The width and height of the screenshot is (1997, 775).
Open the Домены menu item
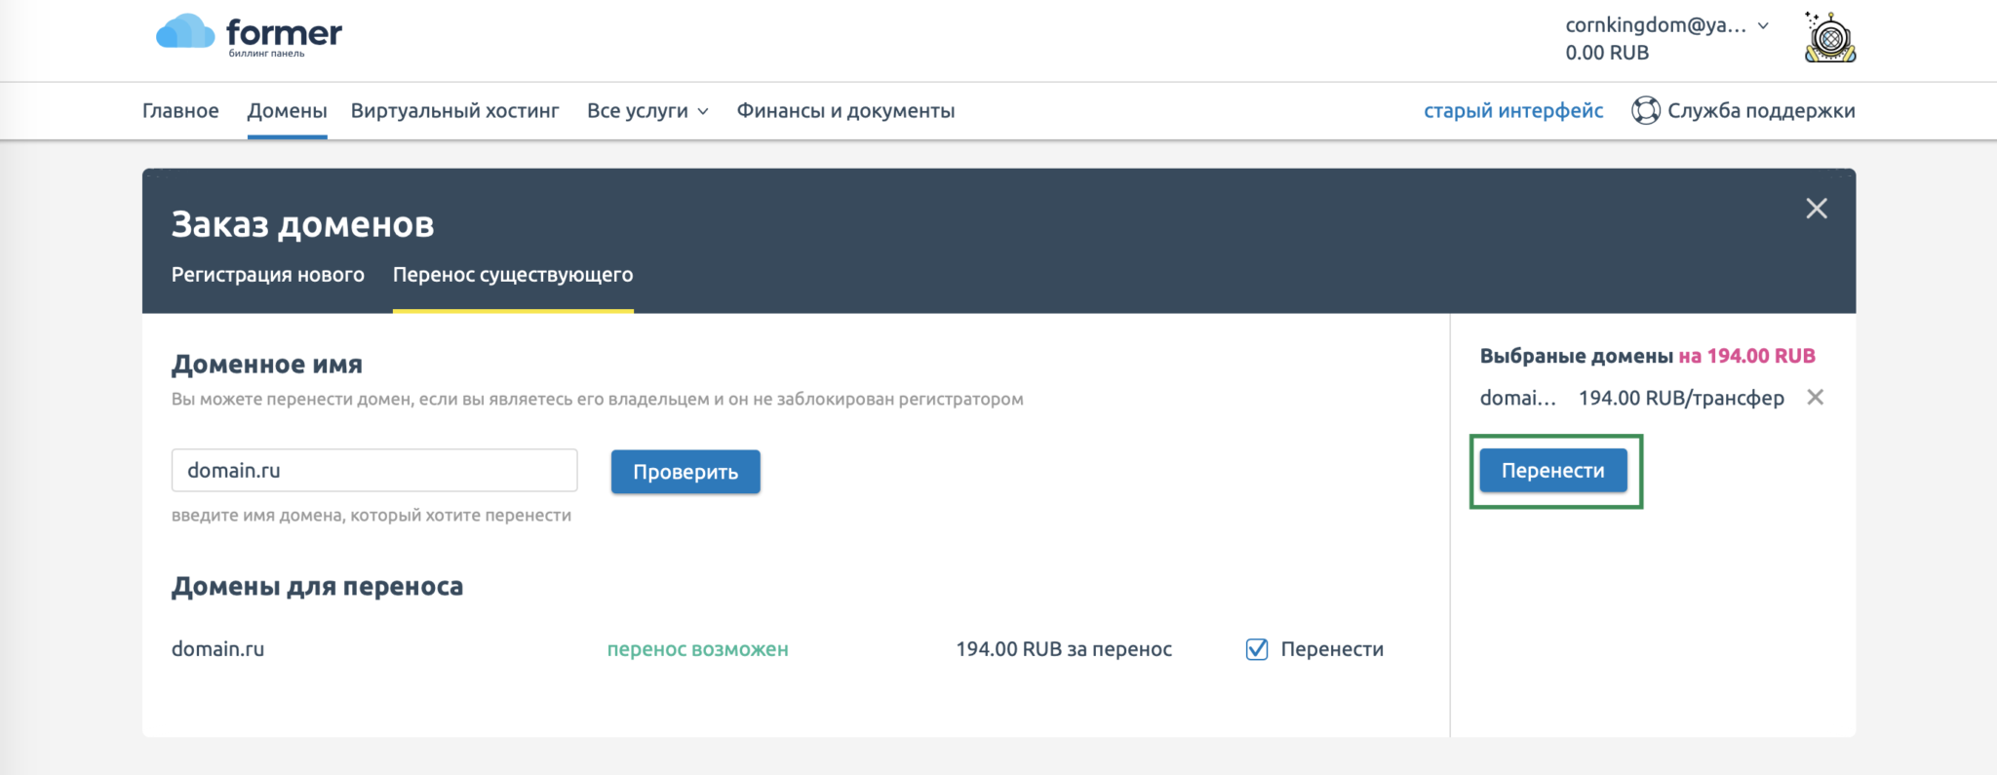tap(287, 111)
